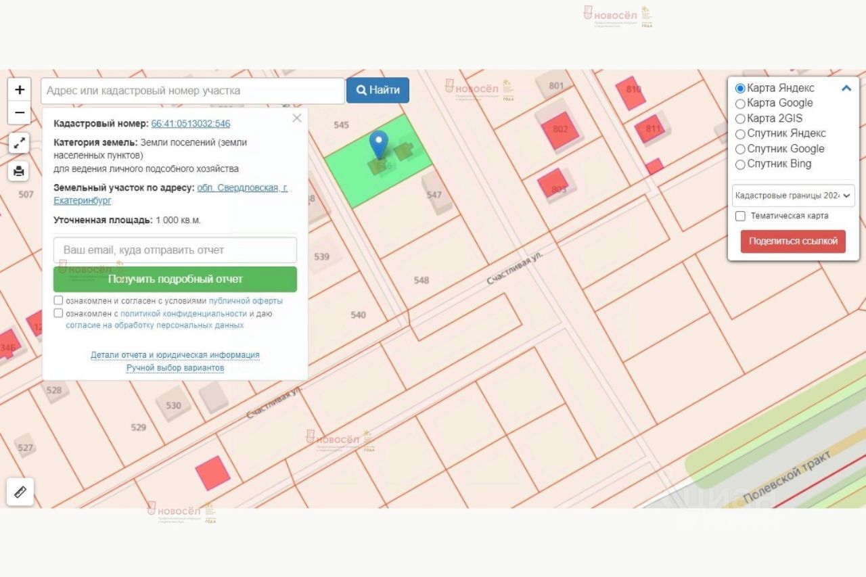Click parcel labeled 539 on map
This screenshot has width=866, height=577.
tap(322, 256)
